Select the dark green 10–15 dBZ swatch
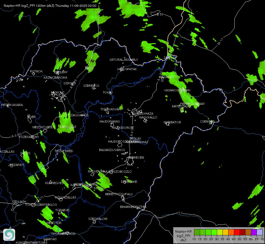Image resolution: width=265 pixels, height=244 pixels. click(197, 232)
